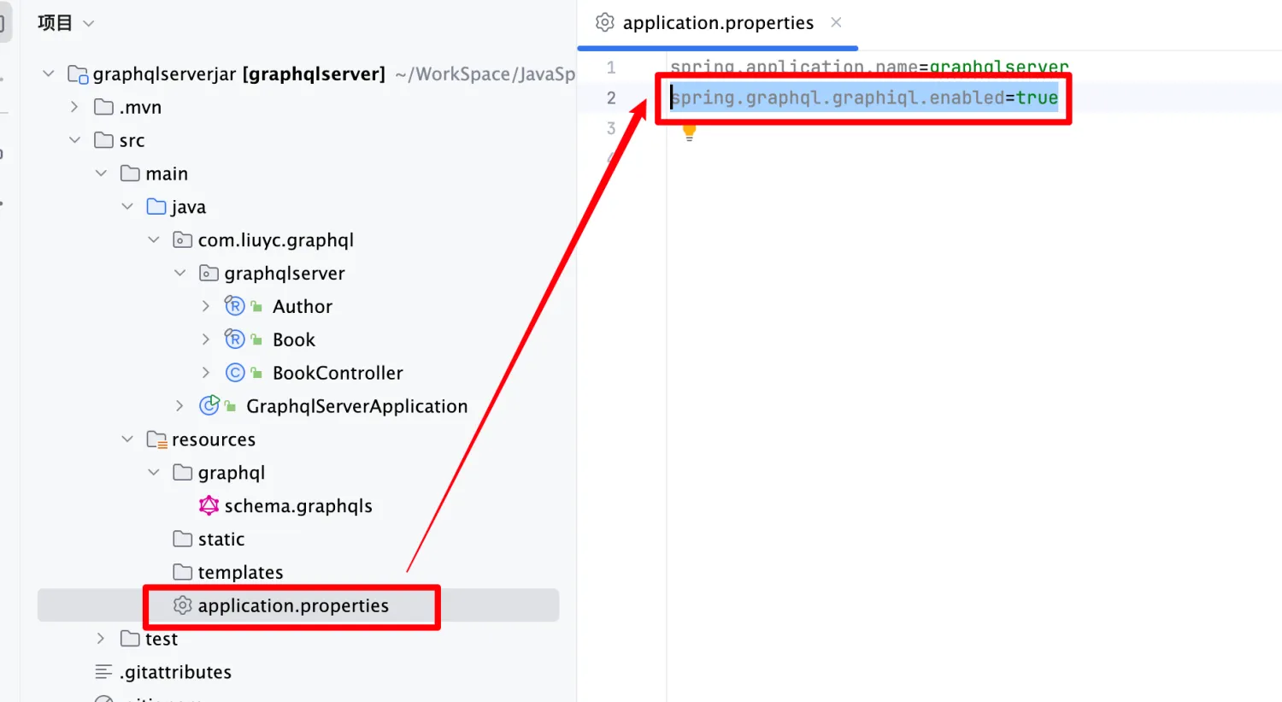Click the BookController class icon
This screenshot has height=702, width=1282.
tap(235, 373)
